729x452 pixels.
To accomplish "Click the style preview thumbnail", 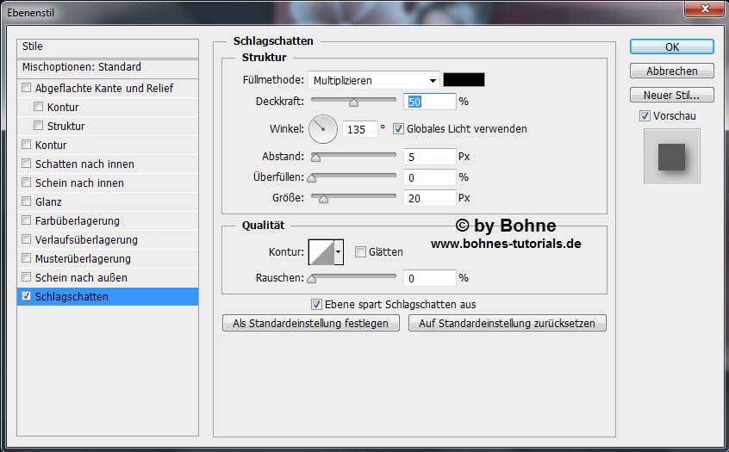I will [x=671, y=157].
